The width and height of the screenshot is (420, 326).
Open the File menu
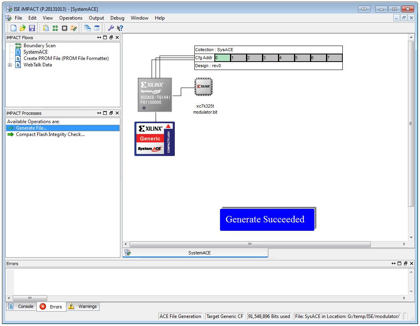pos(18,18)
